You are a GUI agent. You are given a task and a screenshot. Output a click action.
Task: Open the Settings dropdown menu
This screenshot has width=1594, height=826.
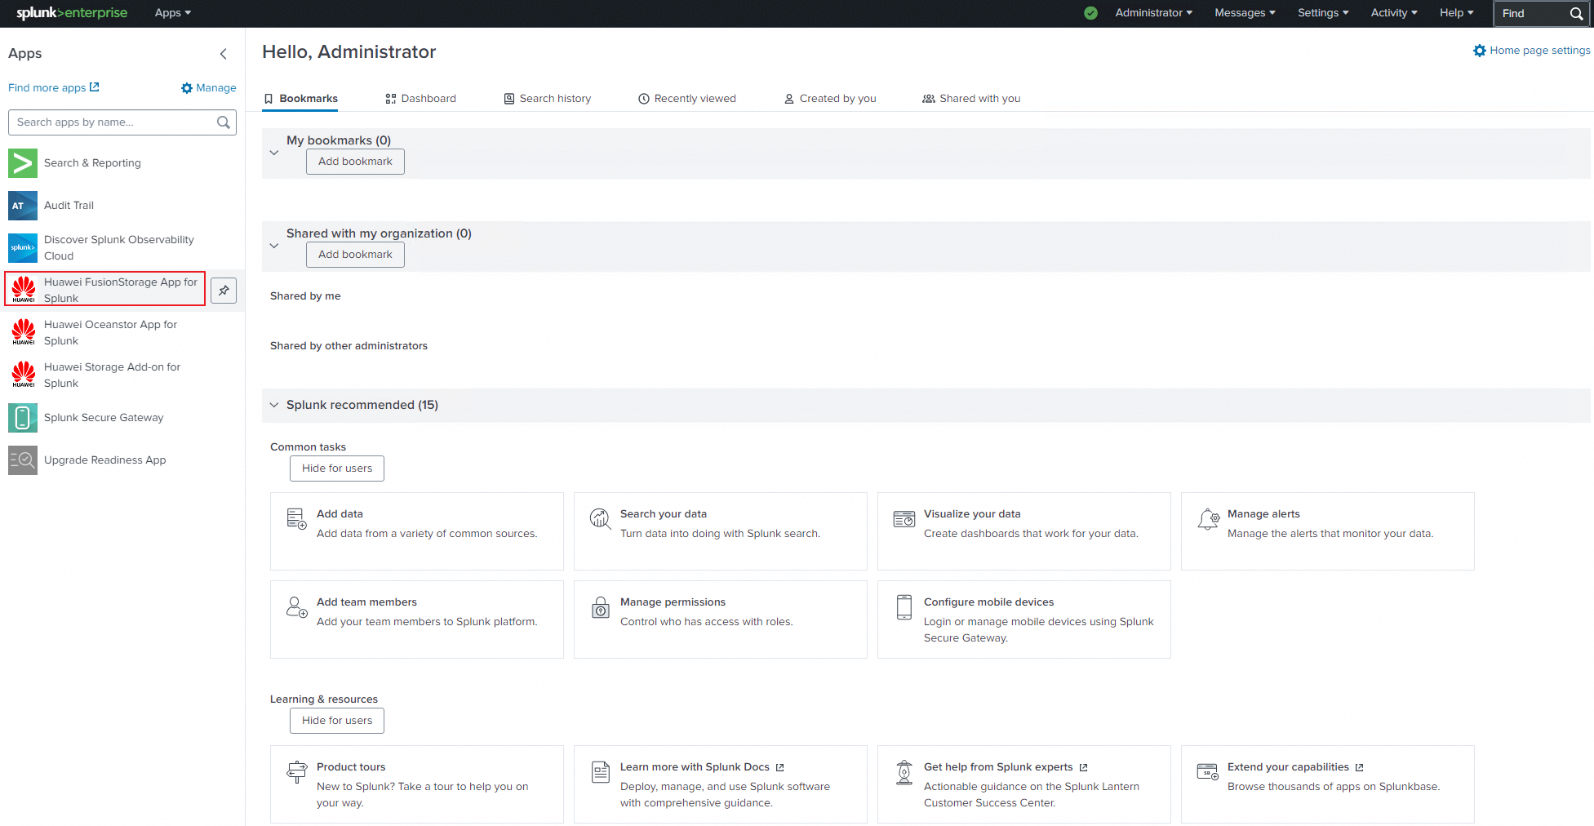(x=1323, y=13)
